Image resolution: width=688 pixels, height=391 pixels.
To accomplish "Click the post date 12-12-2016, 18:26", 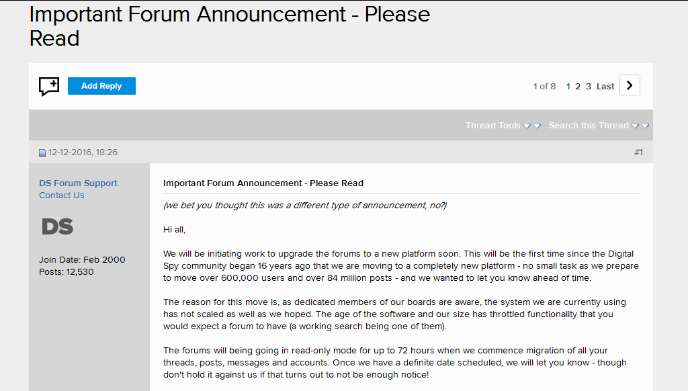I will (83, 153).
